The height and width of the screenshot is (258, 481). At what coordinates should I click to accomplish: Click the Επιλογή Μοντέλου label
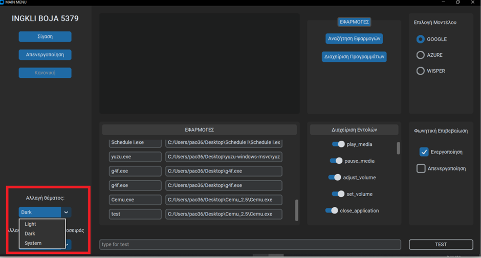pyautogui.click(x=435, y=23)
